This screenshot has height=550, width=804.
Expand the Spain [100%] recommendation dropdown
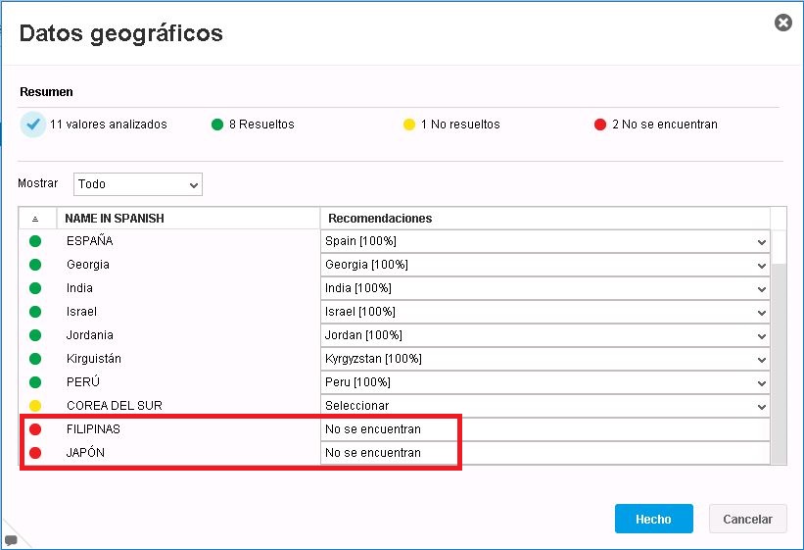pyautogui.click(x=545, y=241)
